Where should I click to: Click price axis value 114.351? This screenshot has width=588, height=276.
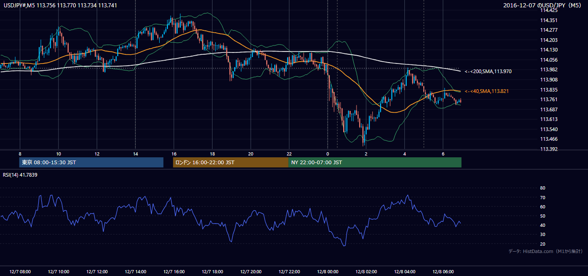549,20
